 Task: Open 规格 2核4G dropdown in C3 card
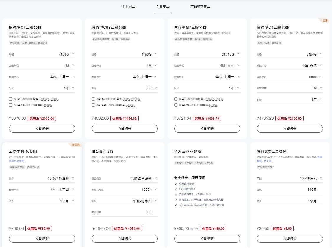pos(290,54)
